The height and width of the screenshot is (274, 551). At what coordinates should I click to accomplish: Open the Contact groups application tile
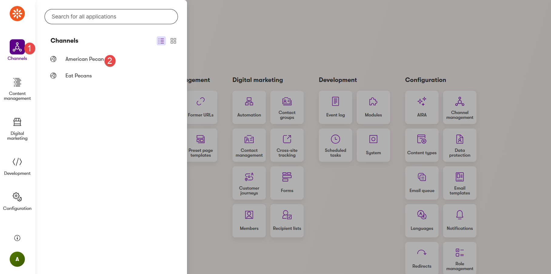coord(287,107)
